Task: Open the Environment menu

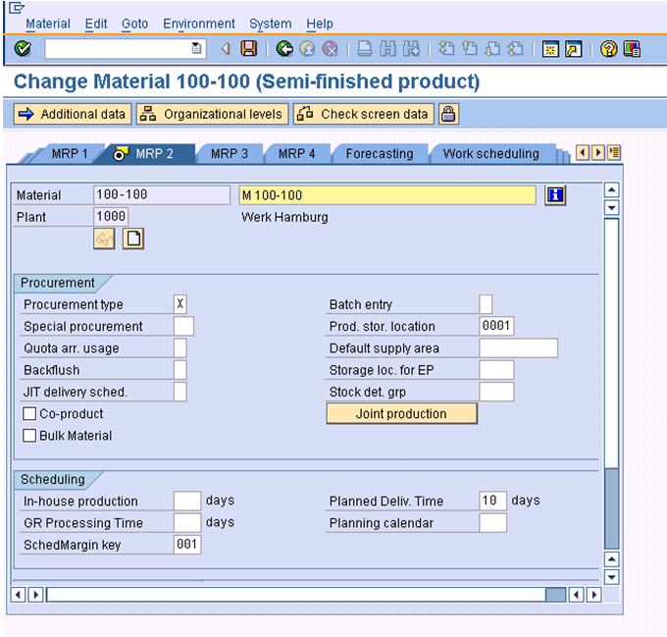Action: click(x=199, y=24)
